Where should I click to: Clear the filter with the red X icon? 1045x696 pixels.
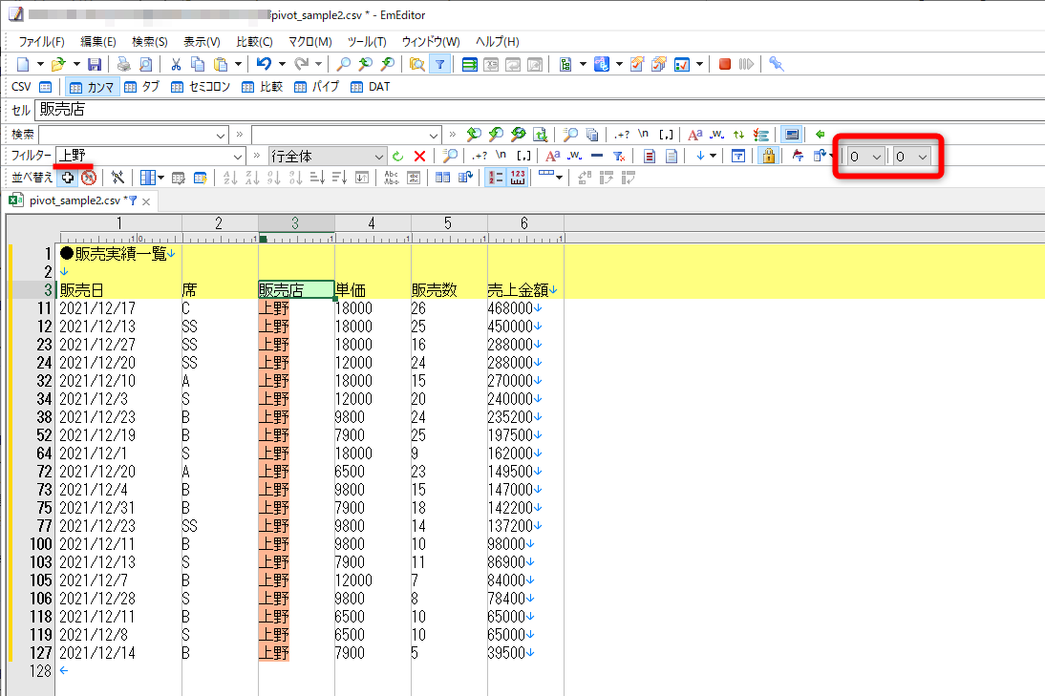click(x=419, y=156)
